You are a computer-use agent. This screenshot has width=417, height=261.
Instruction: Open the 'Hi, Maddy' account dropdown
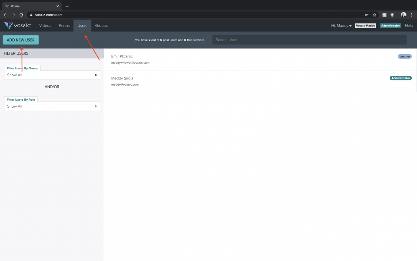(341, 26)
